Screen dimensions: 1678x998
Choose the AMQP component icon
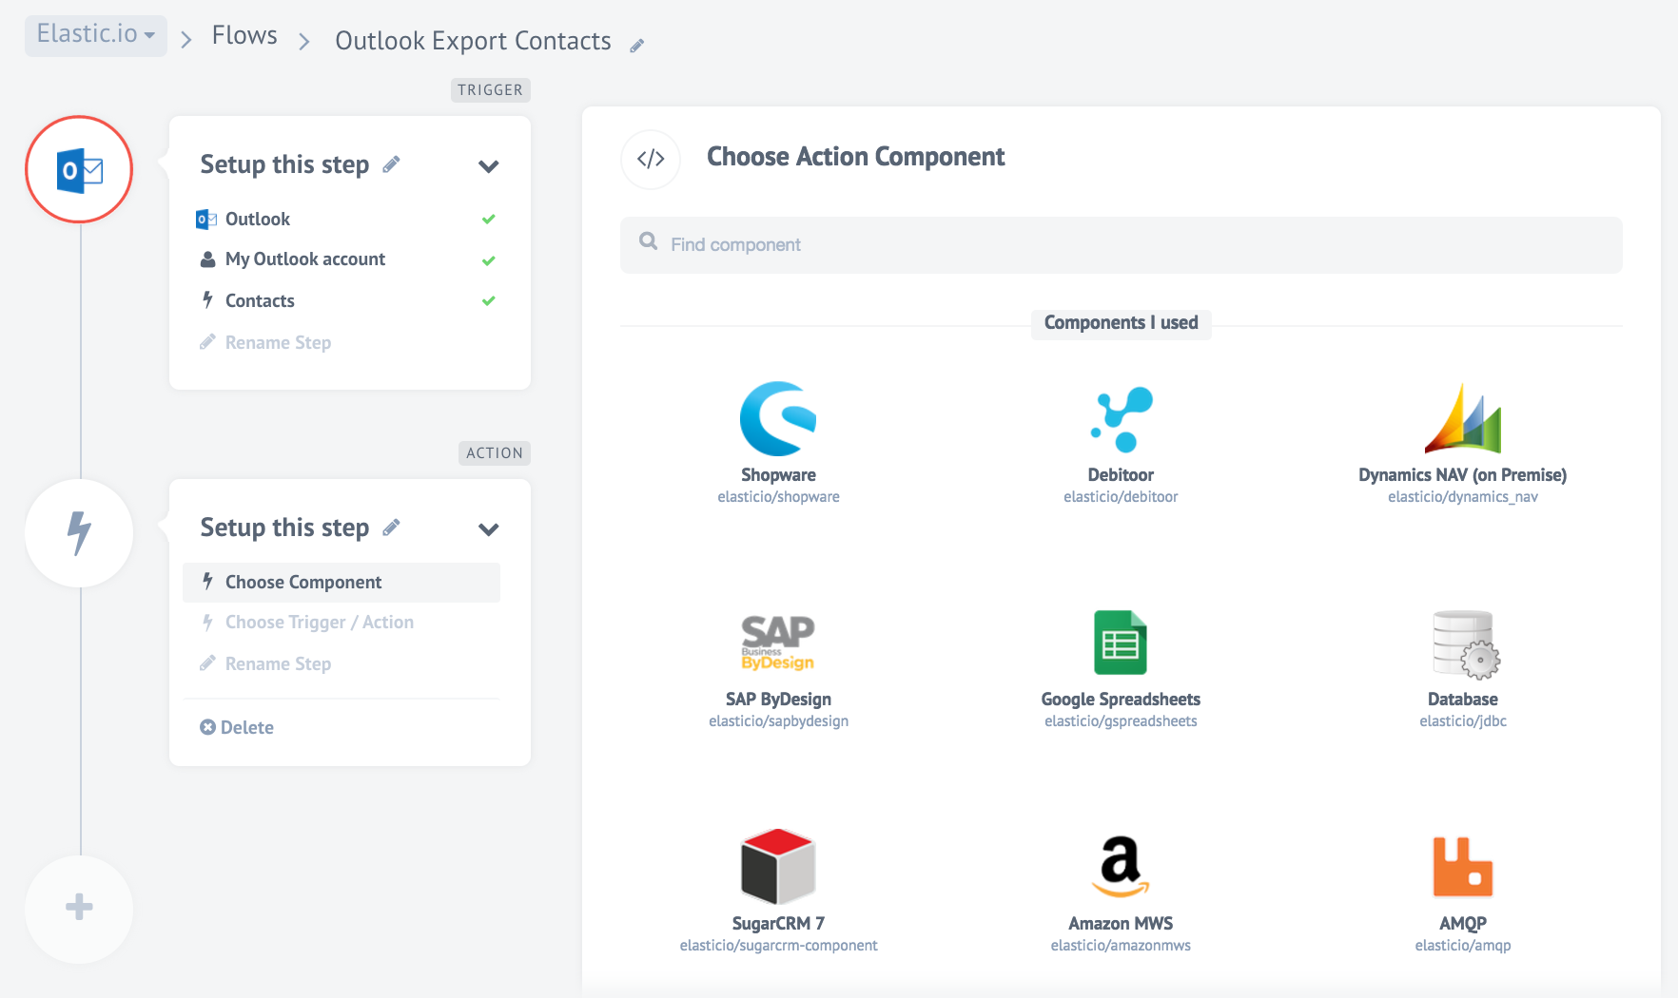[1463, 866]
